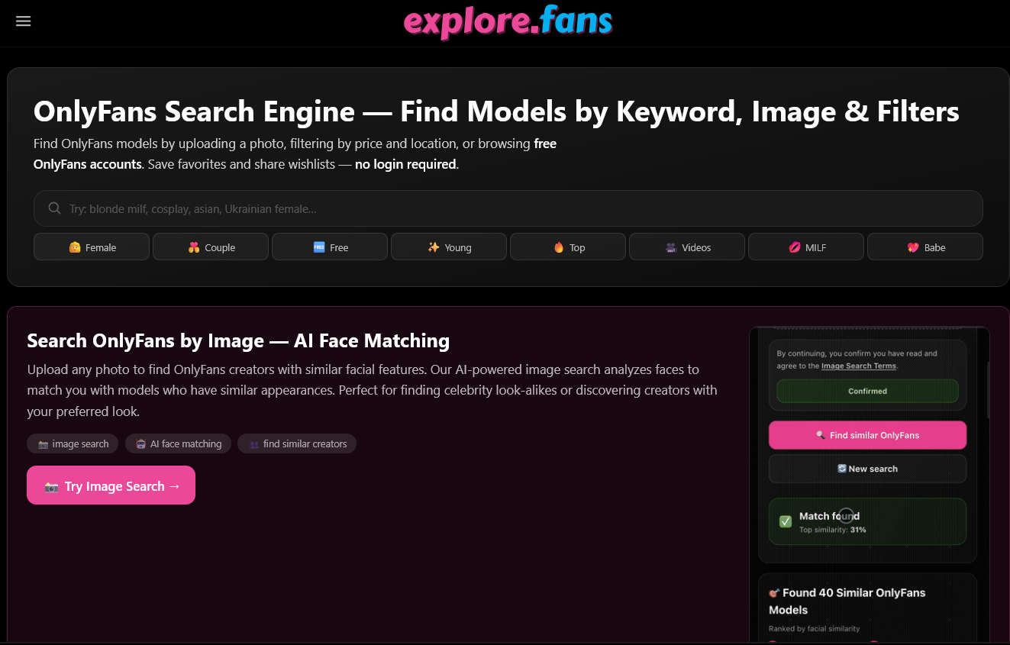Screen dimensions: 1010x645
Task: Click the preview panel scrollbar
Action: [987, 389]
